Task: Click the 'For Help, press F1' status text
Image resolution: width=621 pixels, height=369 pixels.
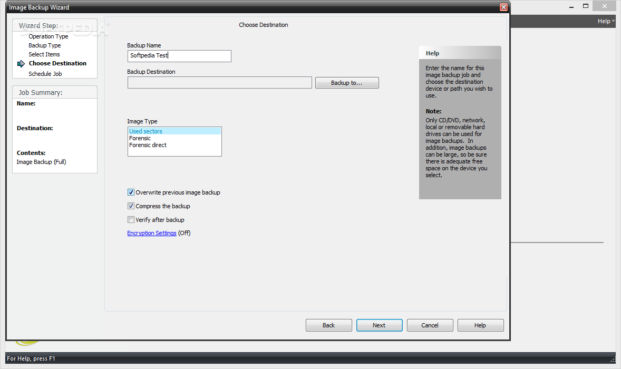Action: (31, 358)
